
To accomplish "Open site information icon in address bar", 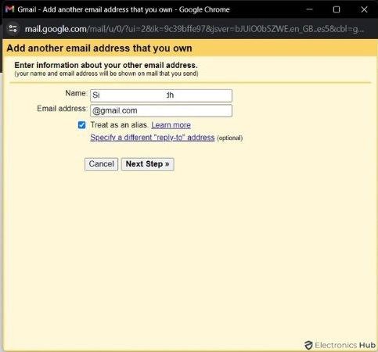I will point(13,28).
